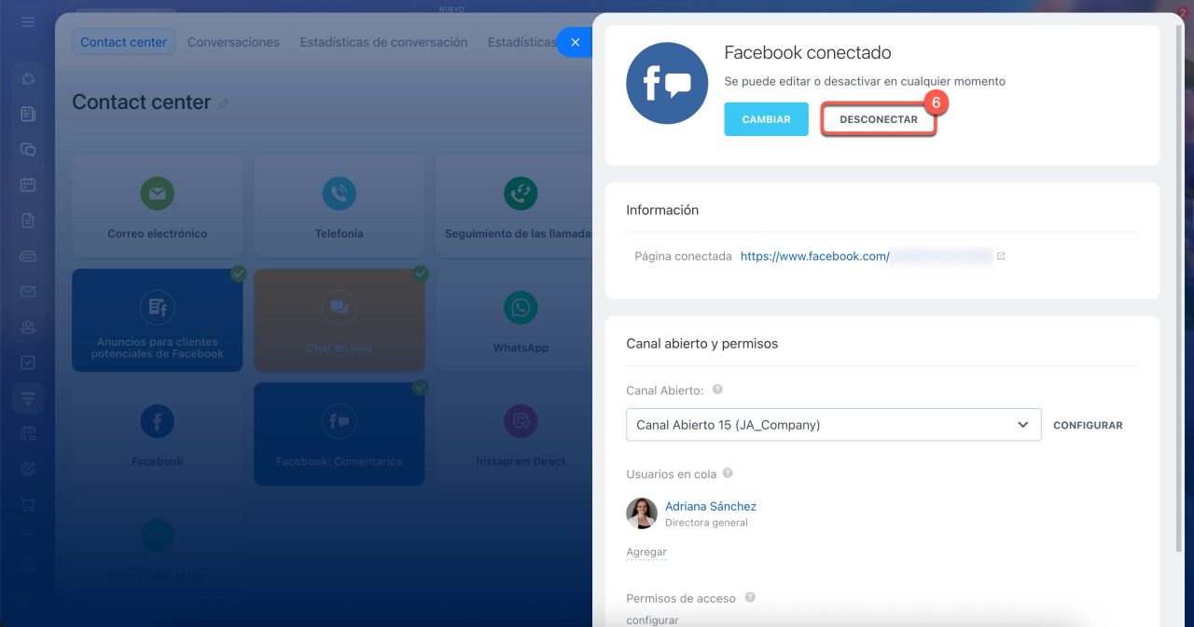Show help for Usuarios en cola
This screenshot has width=1194, height=627.
coord(728,473)
